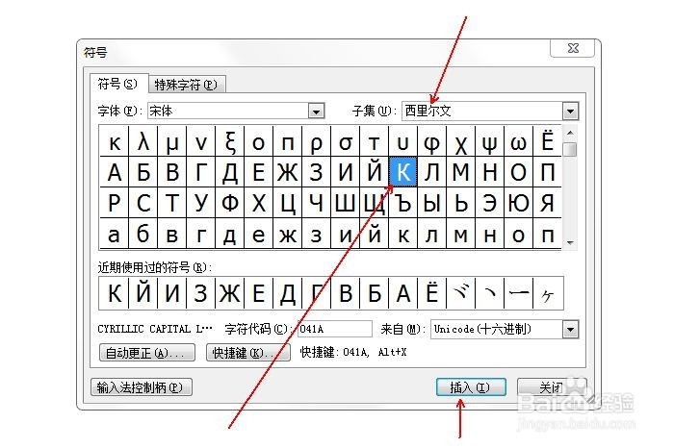
Task: Choose ヶ in the recently used symbols row
Action: [547, 293]
